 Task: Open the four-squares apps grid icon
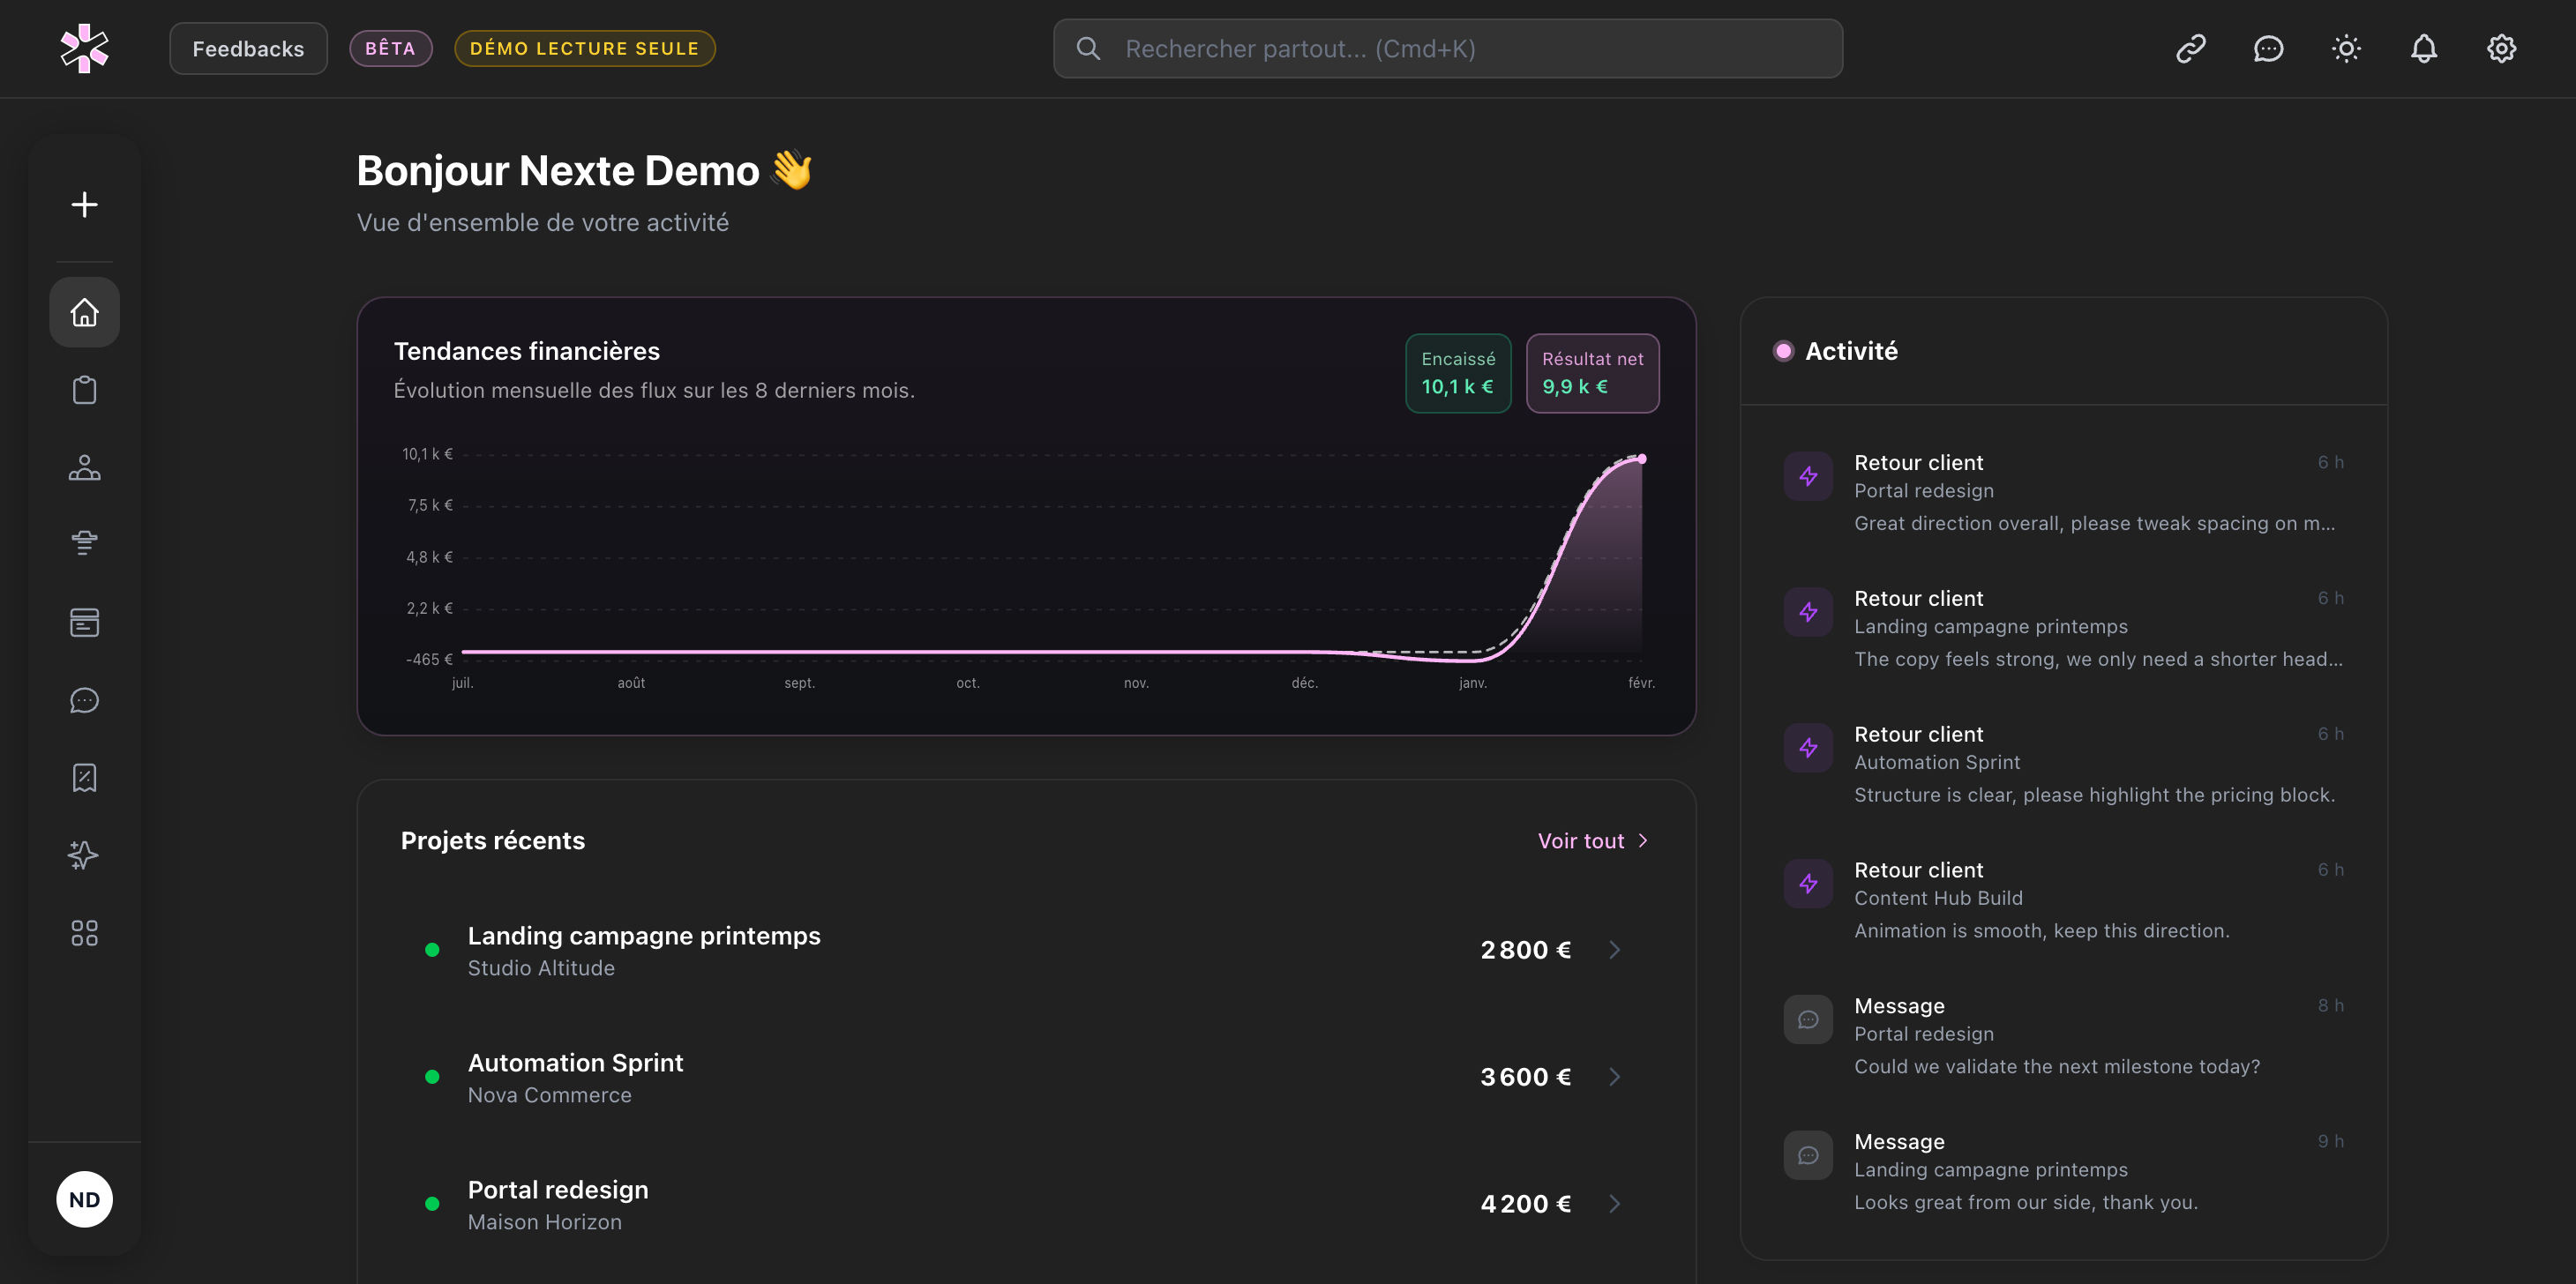84,933
